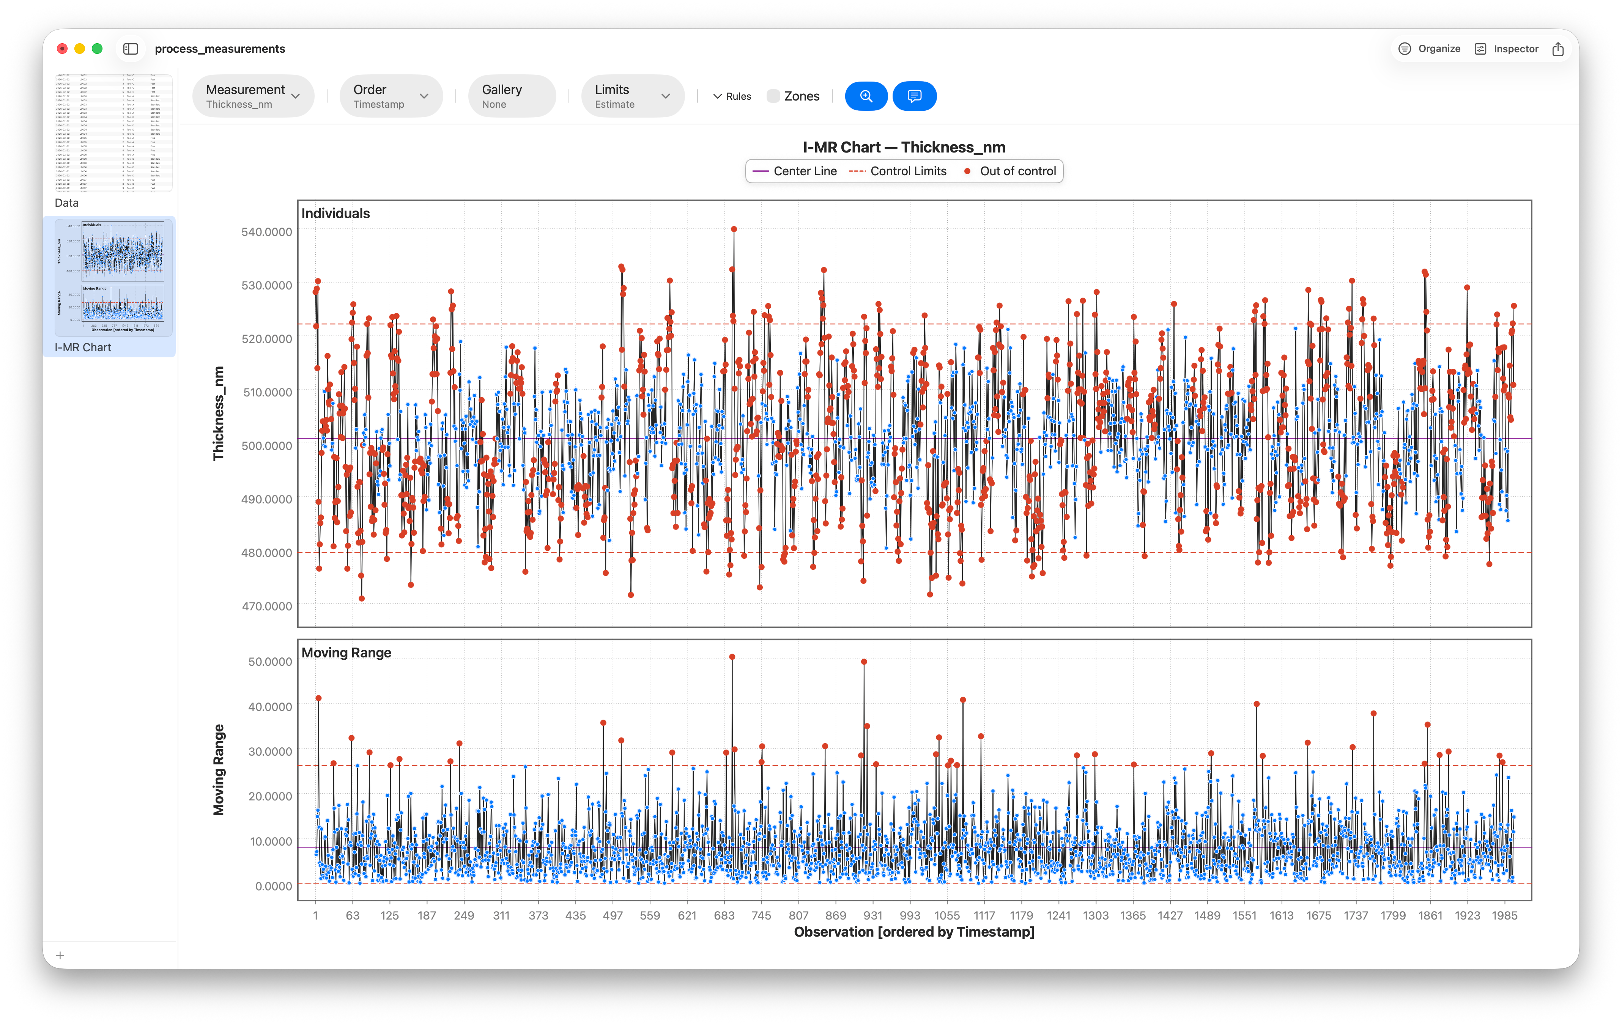The height and width of the screenshot is (1025, 1622).
Task: Open the Order Timestamp dropdown
Action: 391,96
